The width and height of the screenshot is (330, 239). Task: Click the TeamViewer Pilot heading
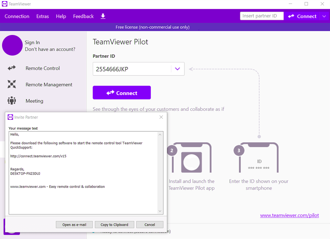[x=120, y=42]
